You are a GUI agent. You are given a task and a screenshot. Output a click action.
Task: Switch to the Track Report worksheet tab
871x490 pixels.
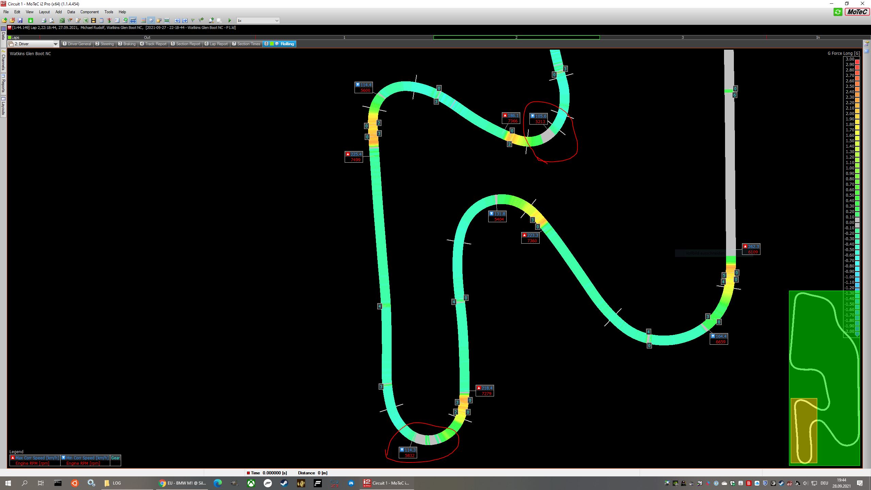point(153,44)
